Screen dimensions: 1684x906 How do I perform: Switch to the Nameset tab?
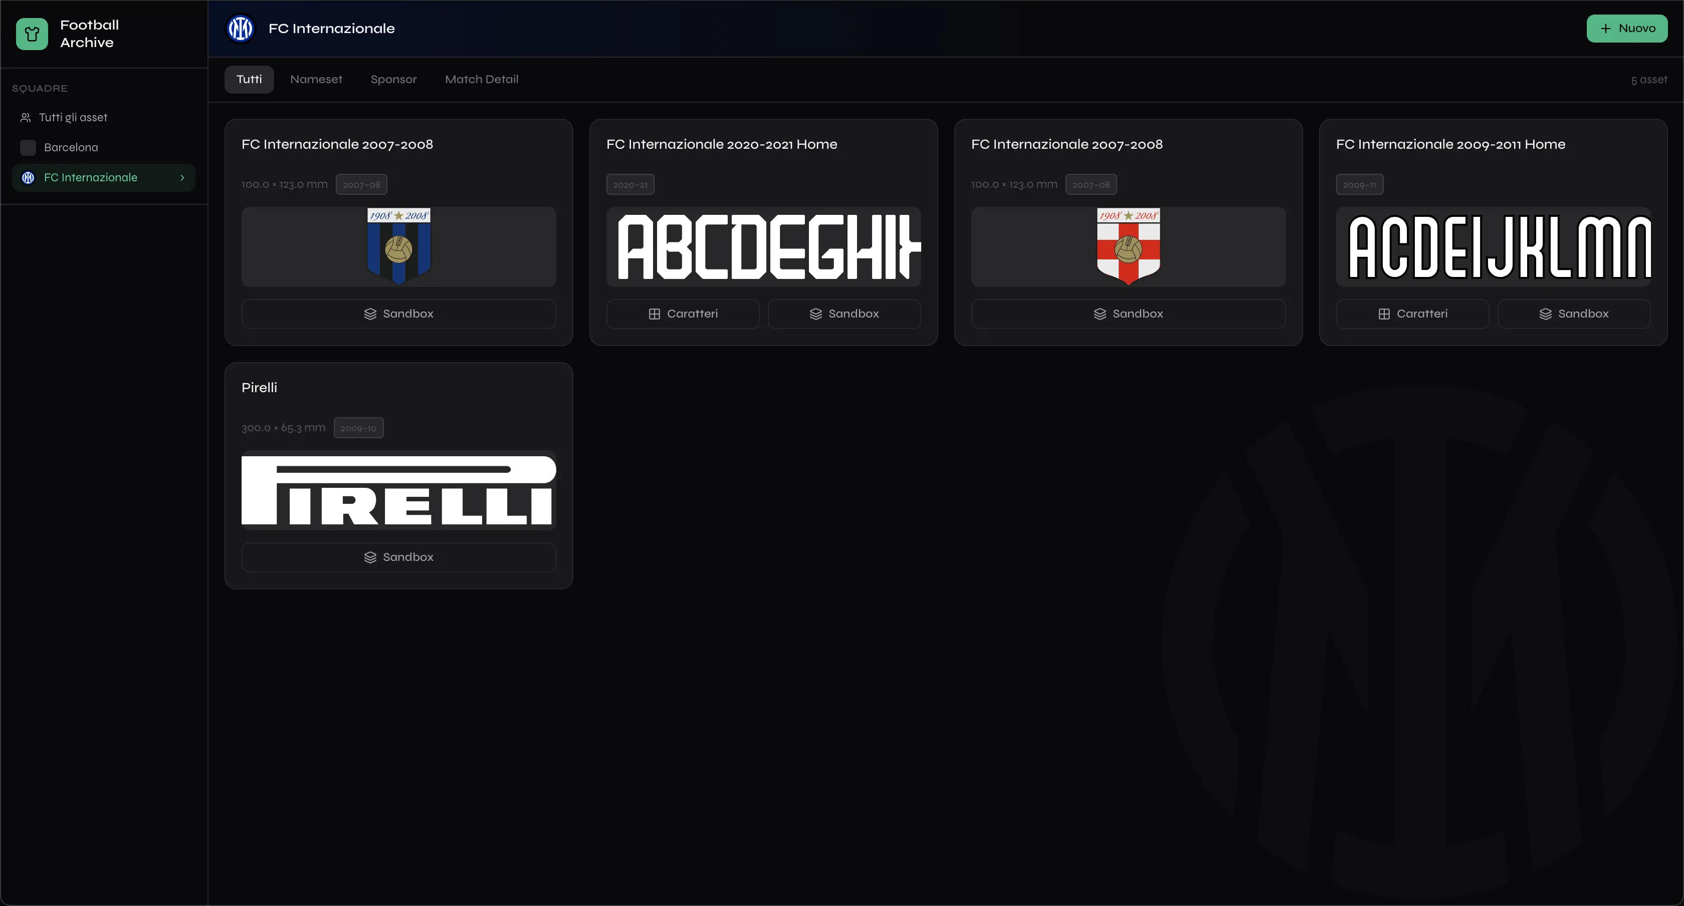coord(316,80)
